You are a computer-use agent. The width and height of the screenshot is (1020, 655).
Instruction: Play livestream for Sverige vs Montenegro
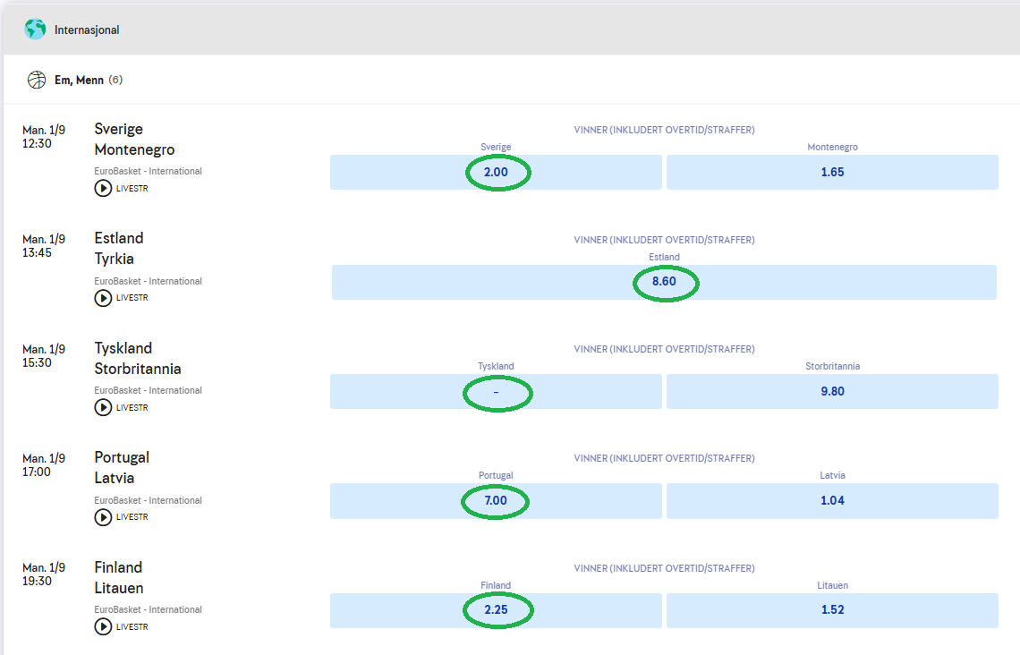coord(104,188)
